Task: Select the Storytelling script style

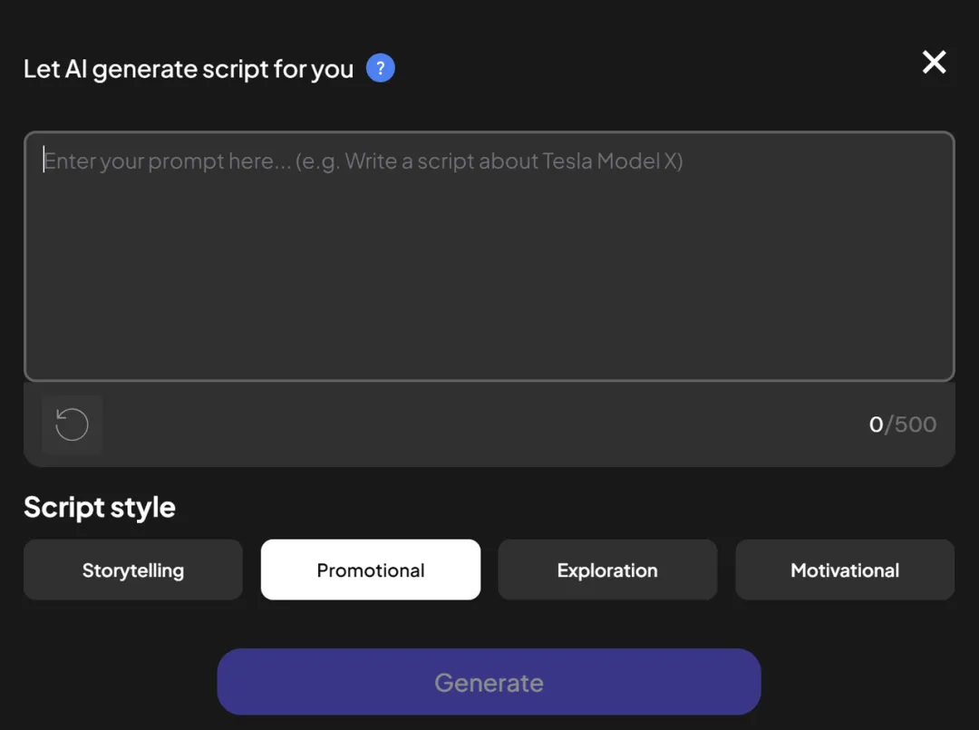Action: [x=133, y=569]
